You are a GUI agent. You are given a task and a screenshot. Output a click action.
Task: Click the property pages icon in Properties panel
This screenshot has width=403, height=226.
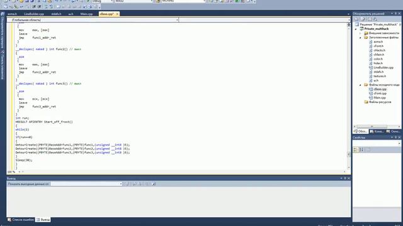(x=368, y=149)
